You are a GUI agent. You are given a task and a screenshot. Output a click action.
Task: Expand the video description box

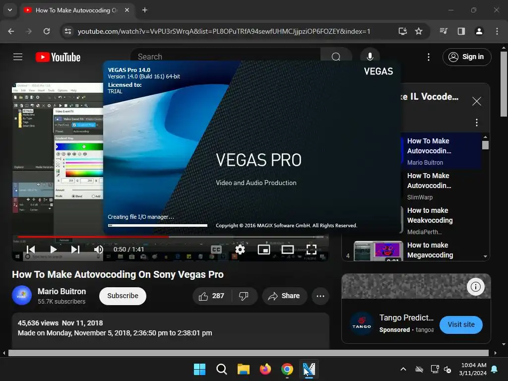tap(171, 331)
